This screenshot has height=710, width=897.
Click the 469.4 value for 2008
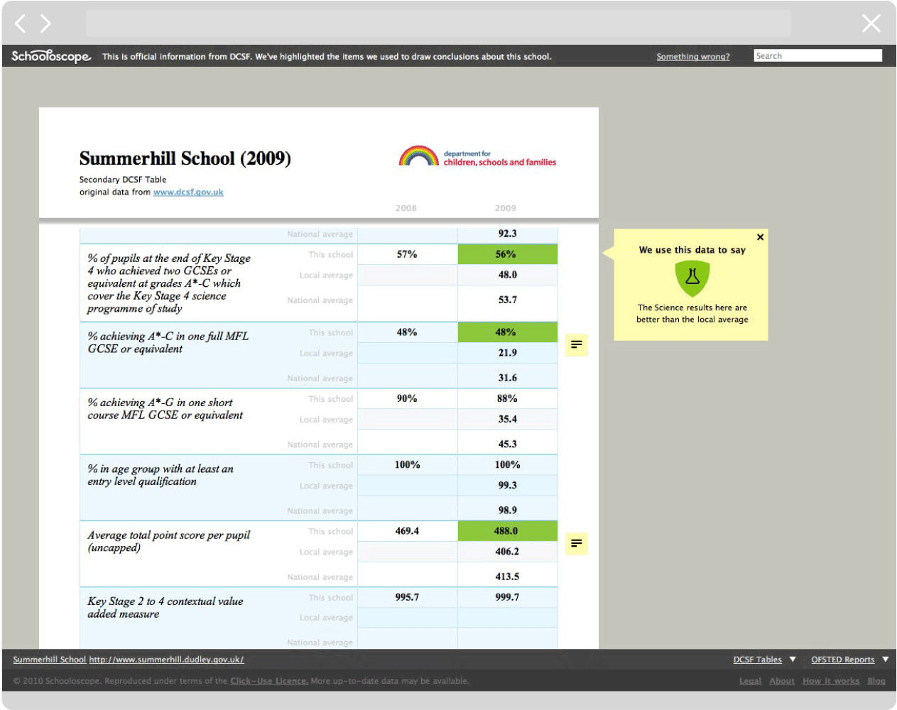click(407, 531)
